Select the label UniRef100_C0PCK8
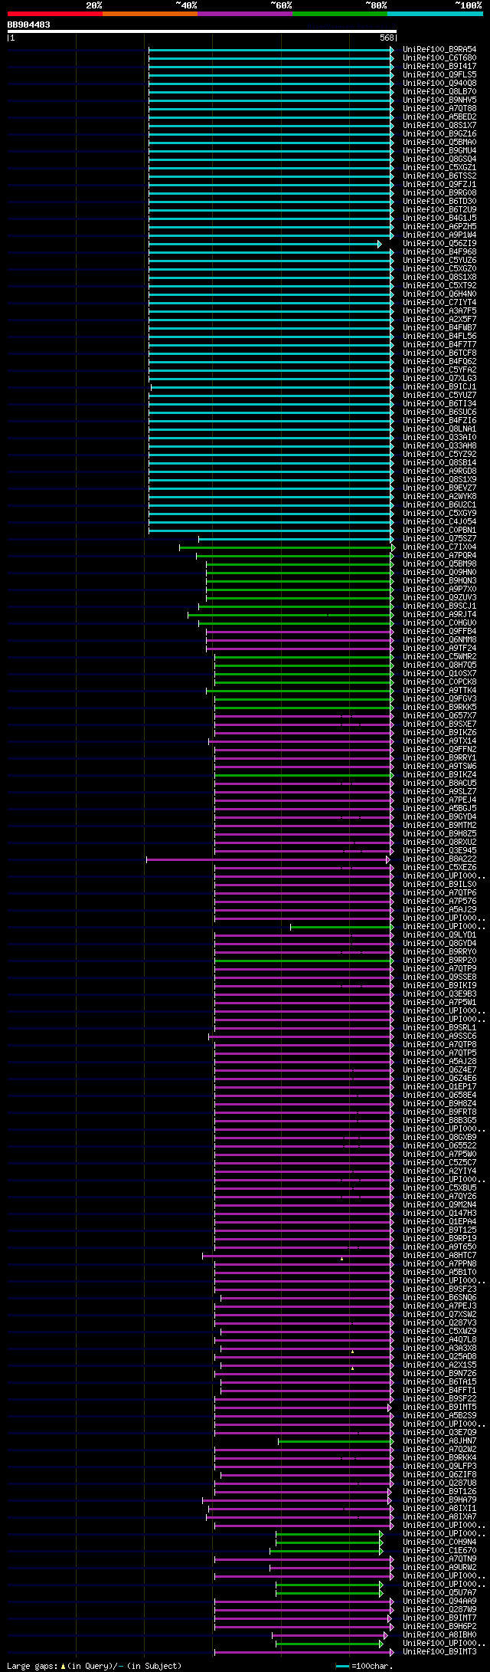 pyautogui.click(x=439, y=682)
